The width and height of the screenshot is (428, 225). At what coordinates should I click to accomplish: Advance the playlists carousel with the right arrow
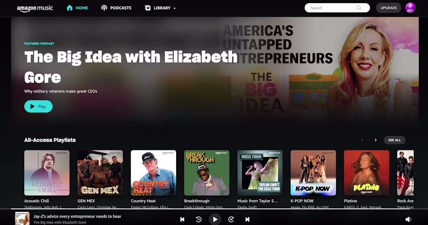(375, 140)
